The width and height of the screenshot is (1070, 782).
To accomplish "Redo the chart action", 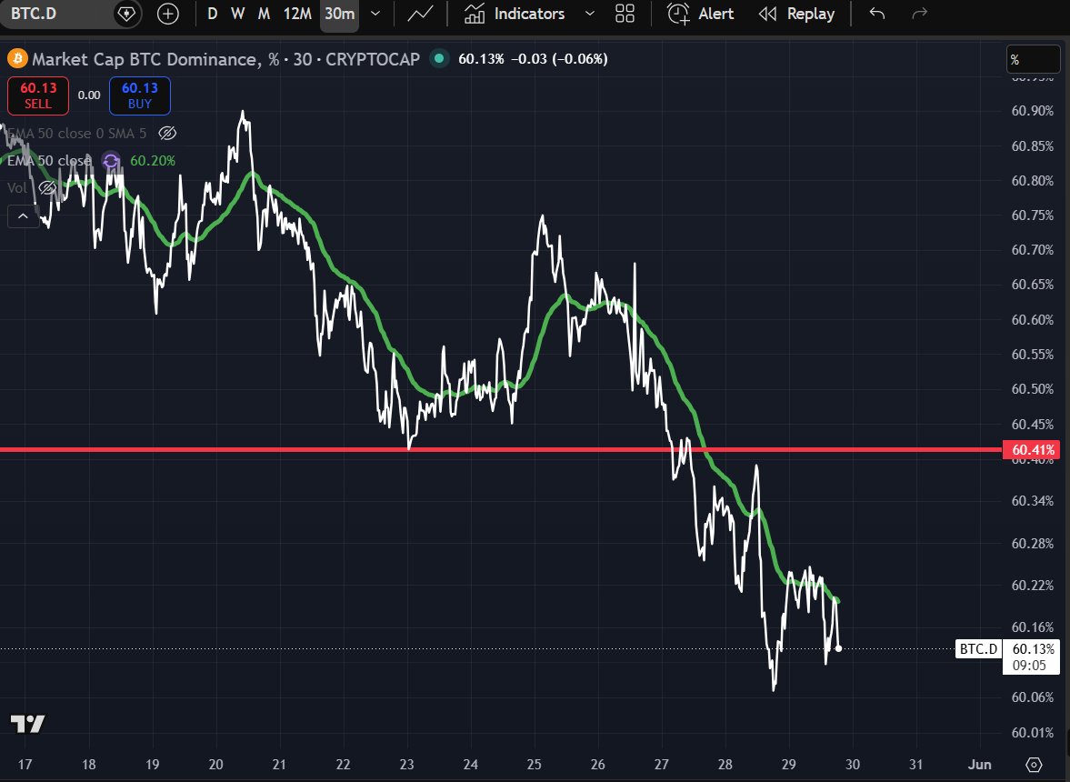I will (x=920, y=14).
